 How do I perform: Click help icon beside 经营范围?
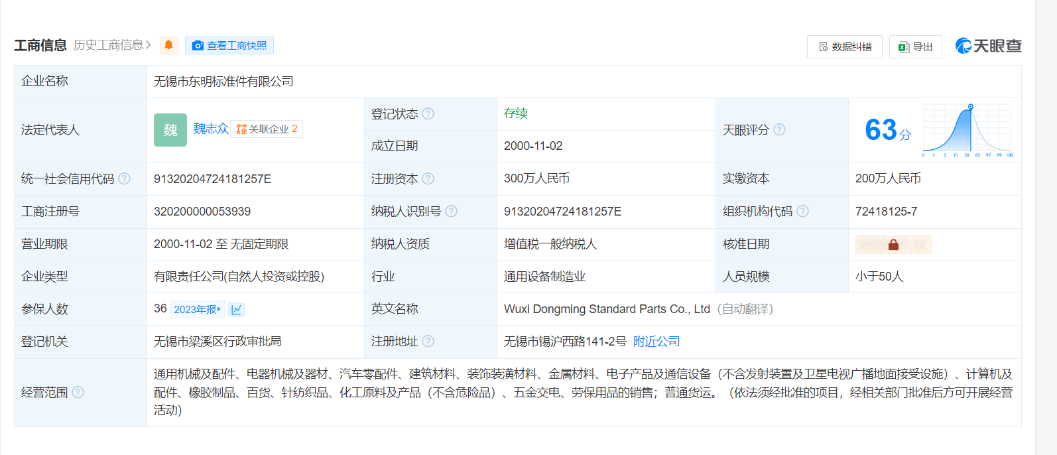[78, 392]
